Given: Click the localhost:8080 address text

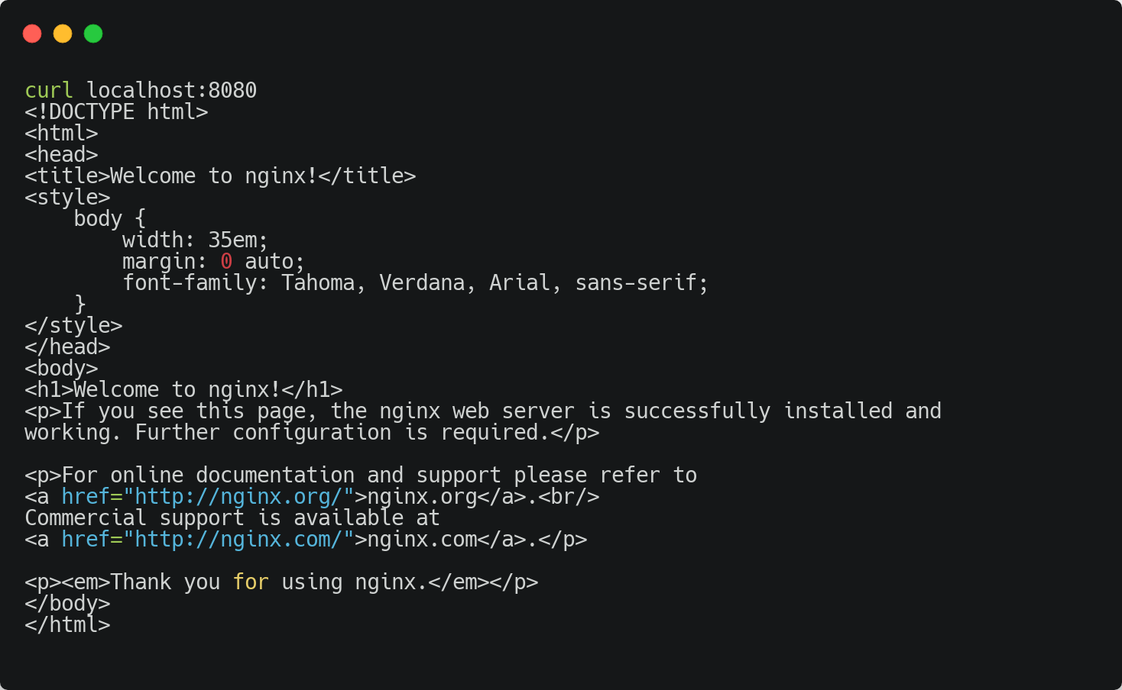Looking at the screenshot, I should point(171,90).
